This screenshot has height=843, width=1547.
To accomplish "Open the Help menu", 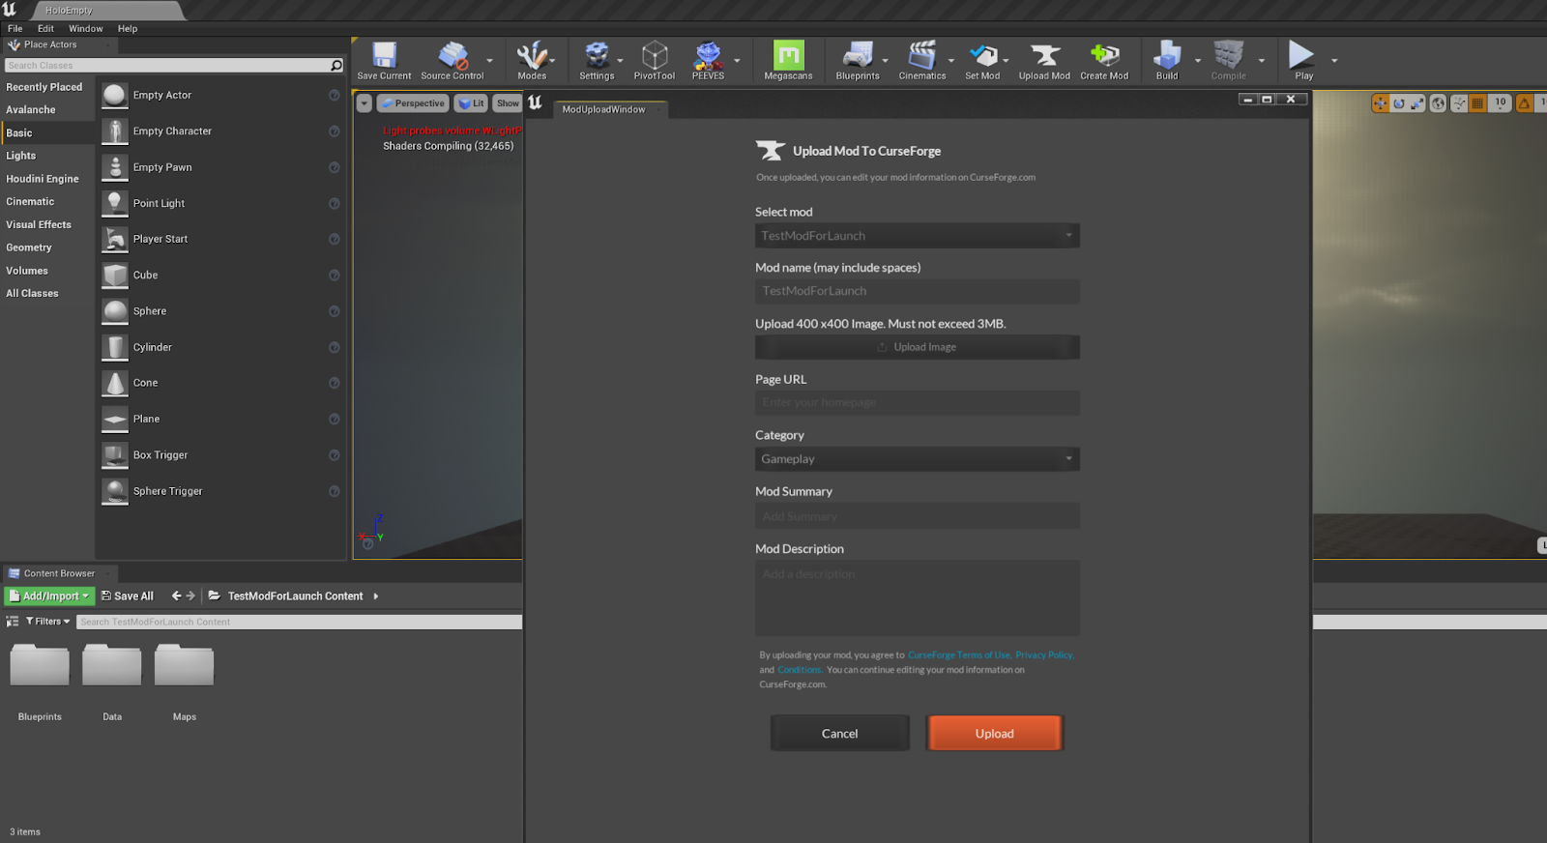I will pyautogui.click(x=128, y=29).
